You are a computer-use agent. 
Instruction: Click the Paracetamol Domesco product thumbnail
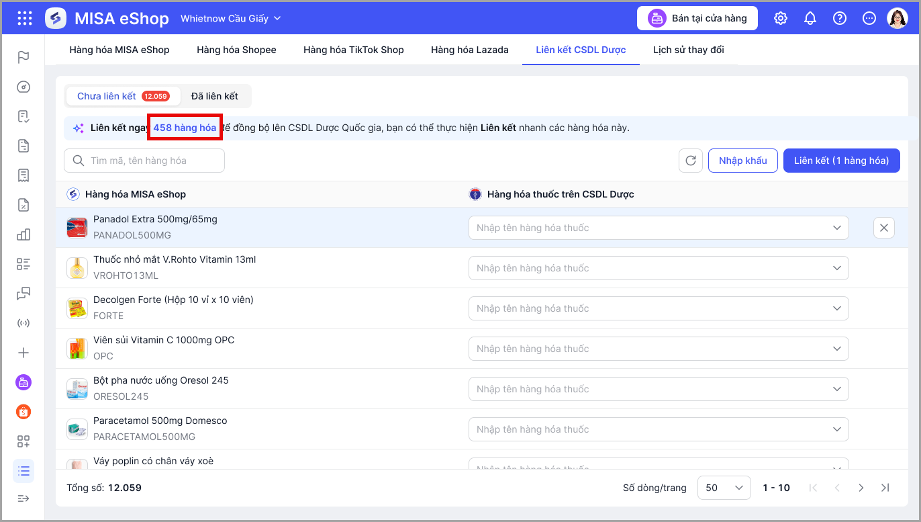pyautogui.click(x=77, y=429)
